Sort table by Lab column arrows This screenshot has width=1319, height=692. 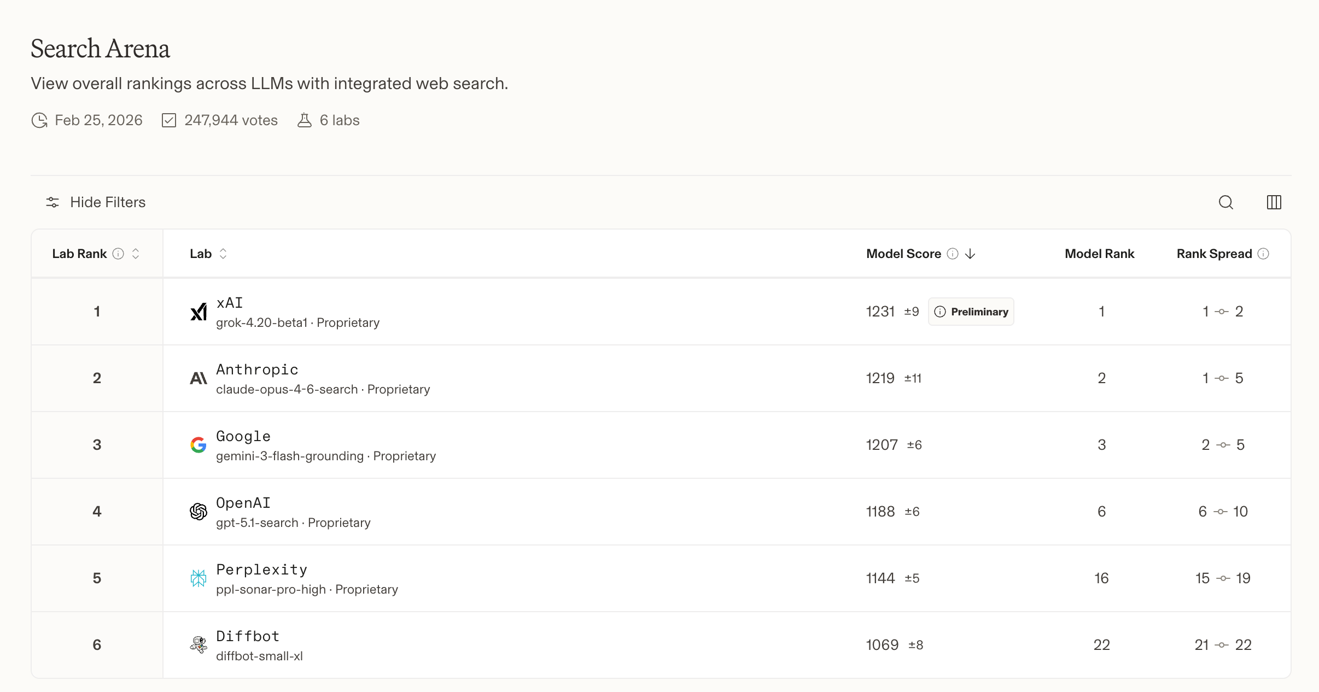pos(223,254)
